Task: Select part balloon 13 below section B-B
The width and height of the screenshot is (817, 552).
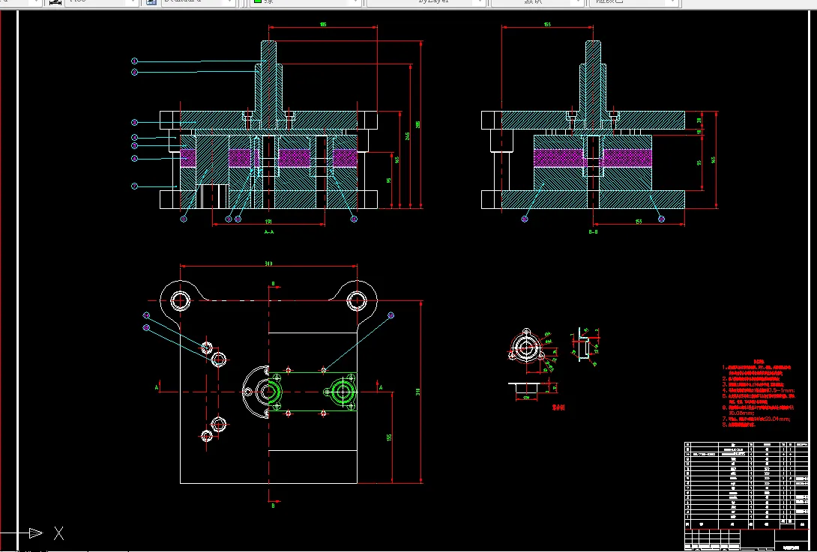Action: click(661, 219)
